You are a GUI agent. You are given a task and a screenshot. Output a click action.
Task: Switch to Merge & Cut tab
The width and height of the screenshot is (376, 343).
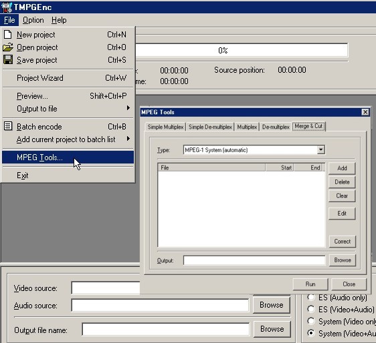coord(308,126)
